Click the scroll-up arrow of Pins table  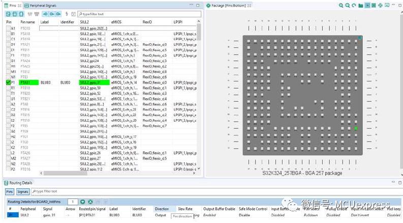tap(199, 21)
